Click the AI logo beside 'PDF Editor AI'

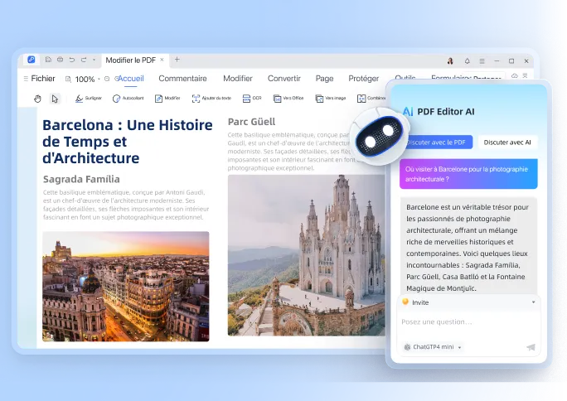point(408,111)
